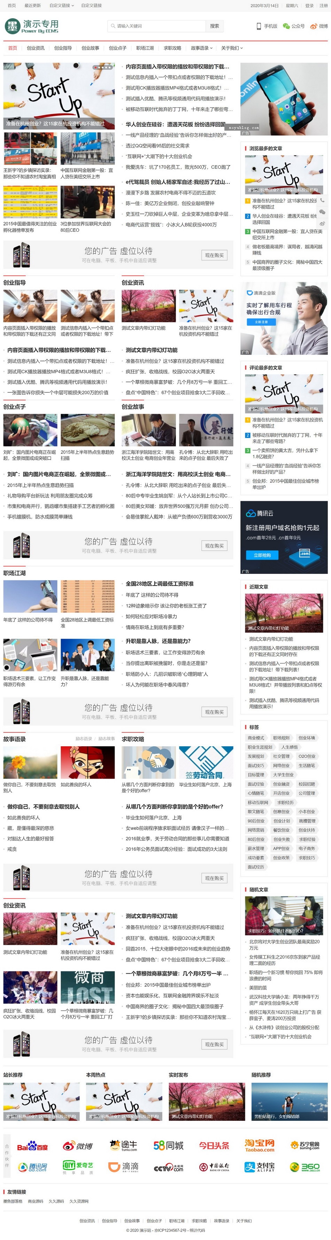Screen dimensions: 331x1240
Task: Expand the 故事语录 navigation dropdown
Action: (202, 48)
